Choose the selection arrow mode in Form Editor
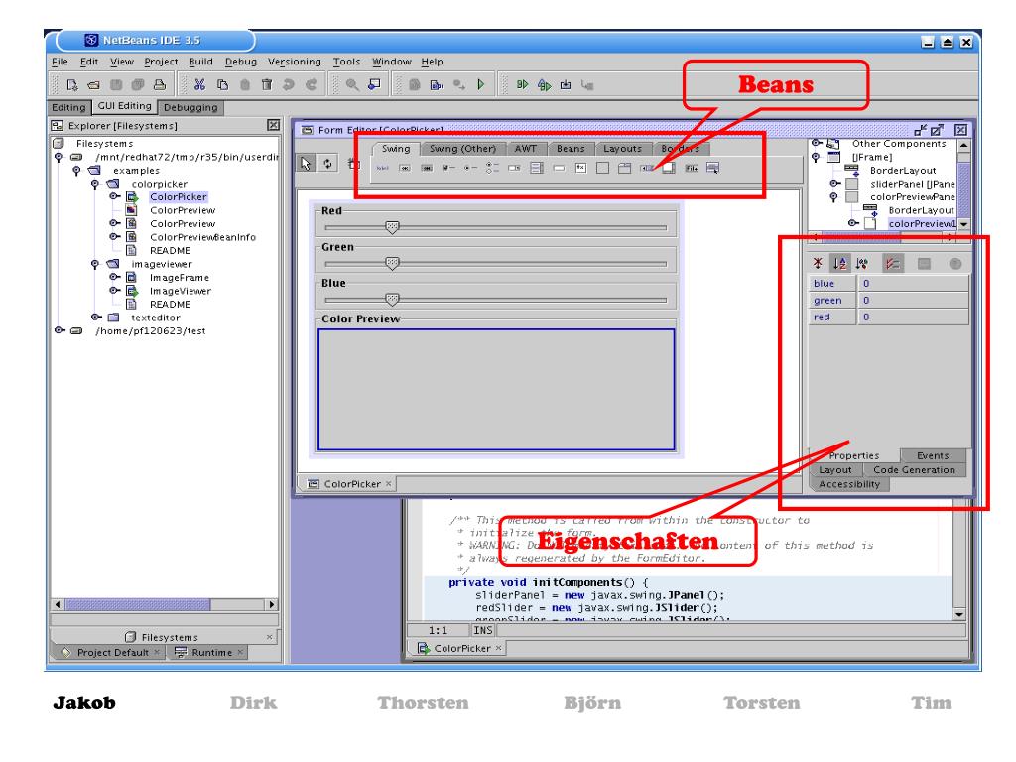 306,164
